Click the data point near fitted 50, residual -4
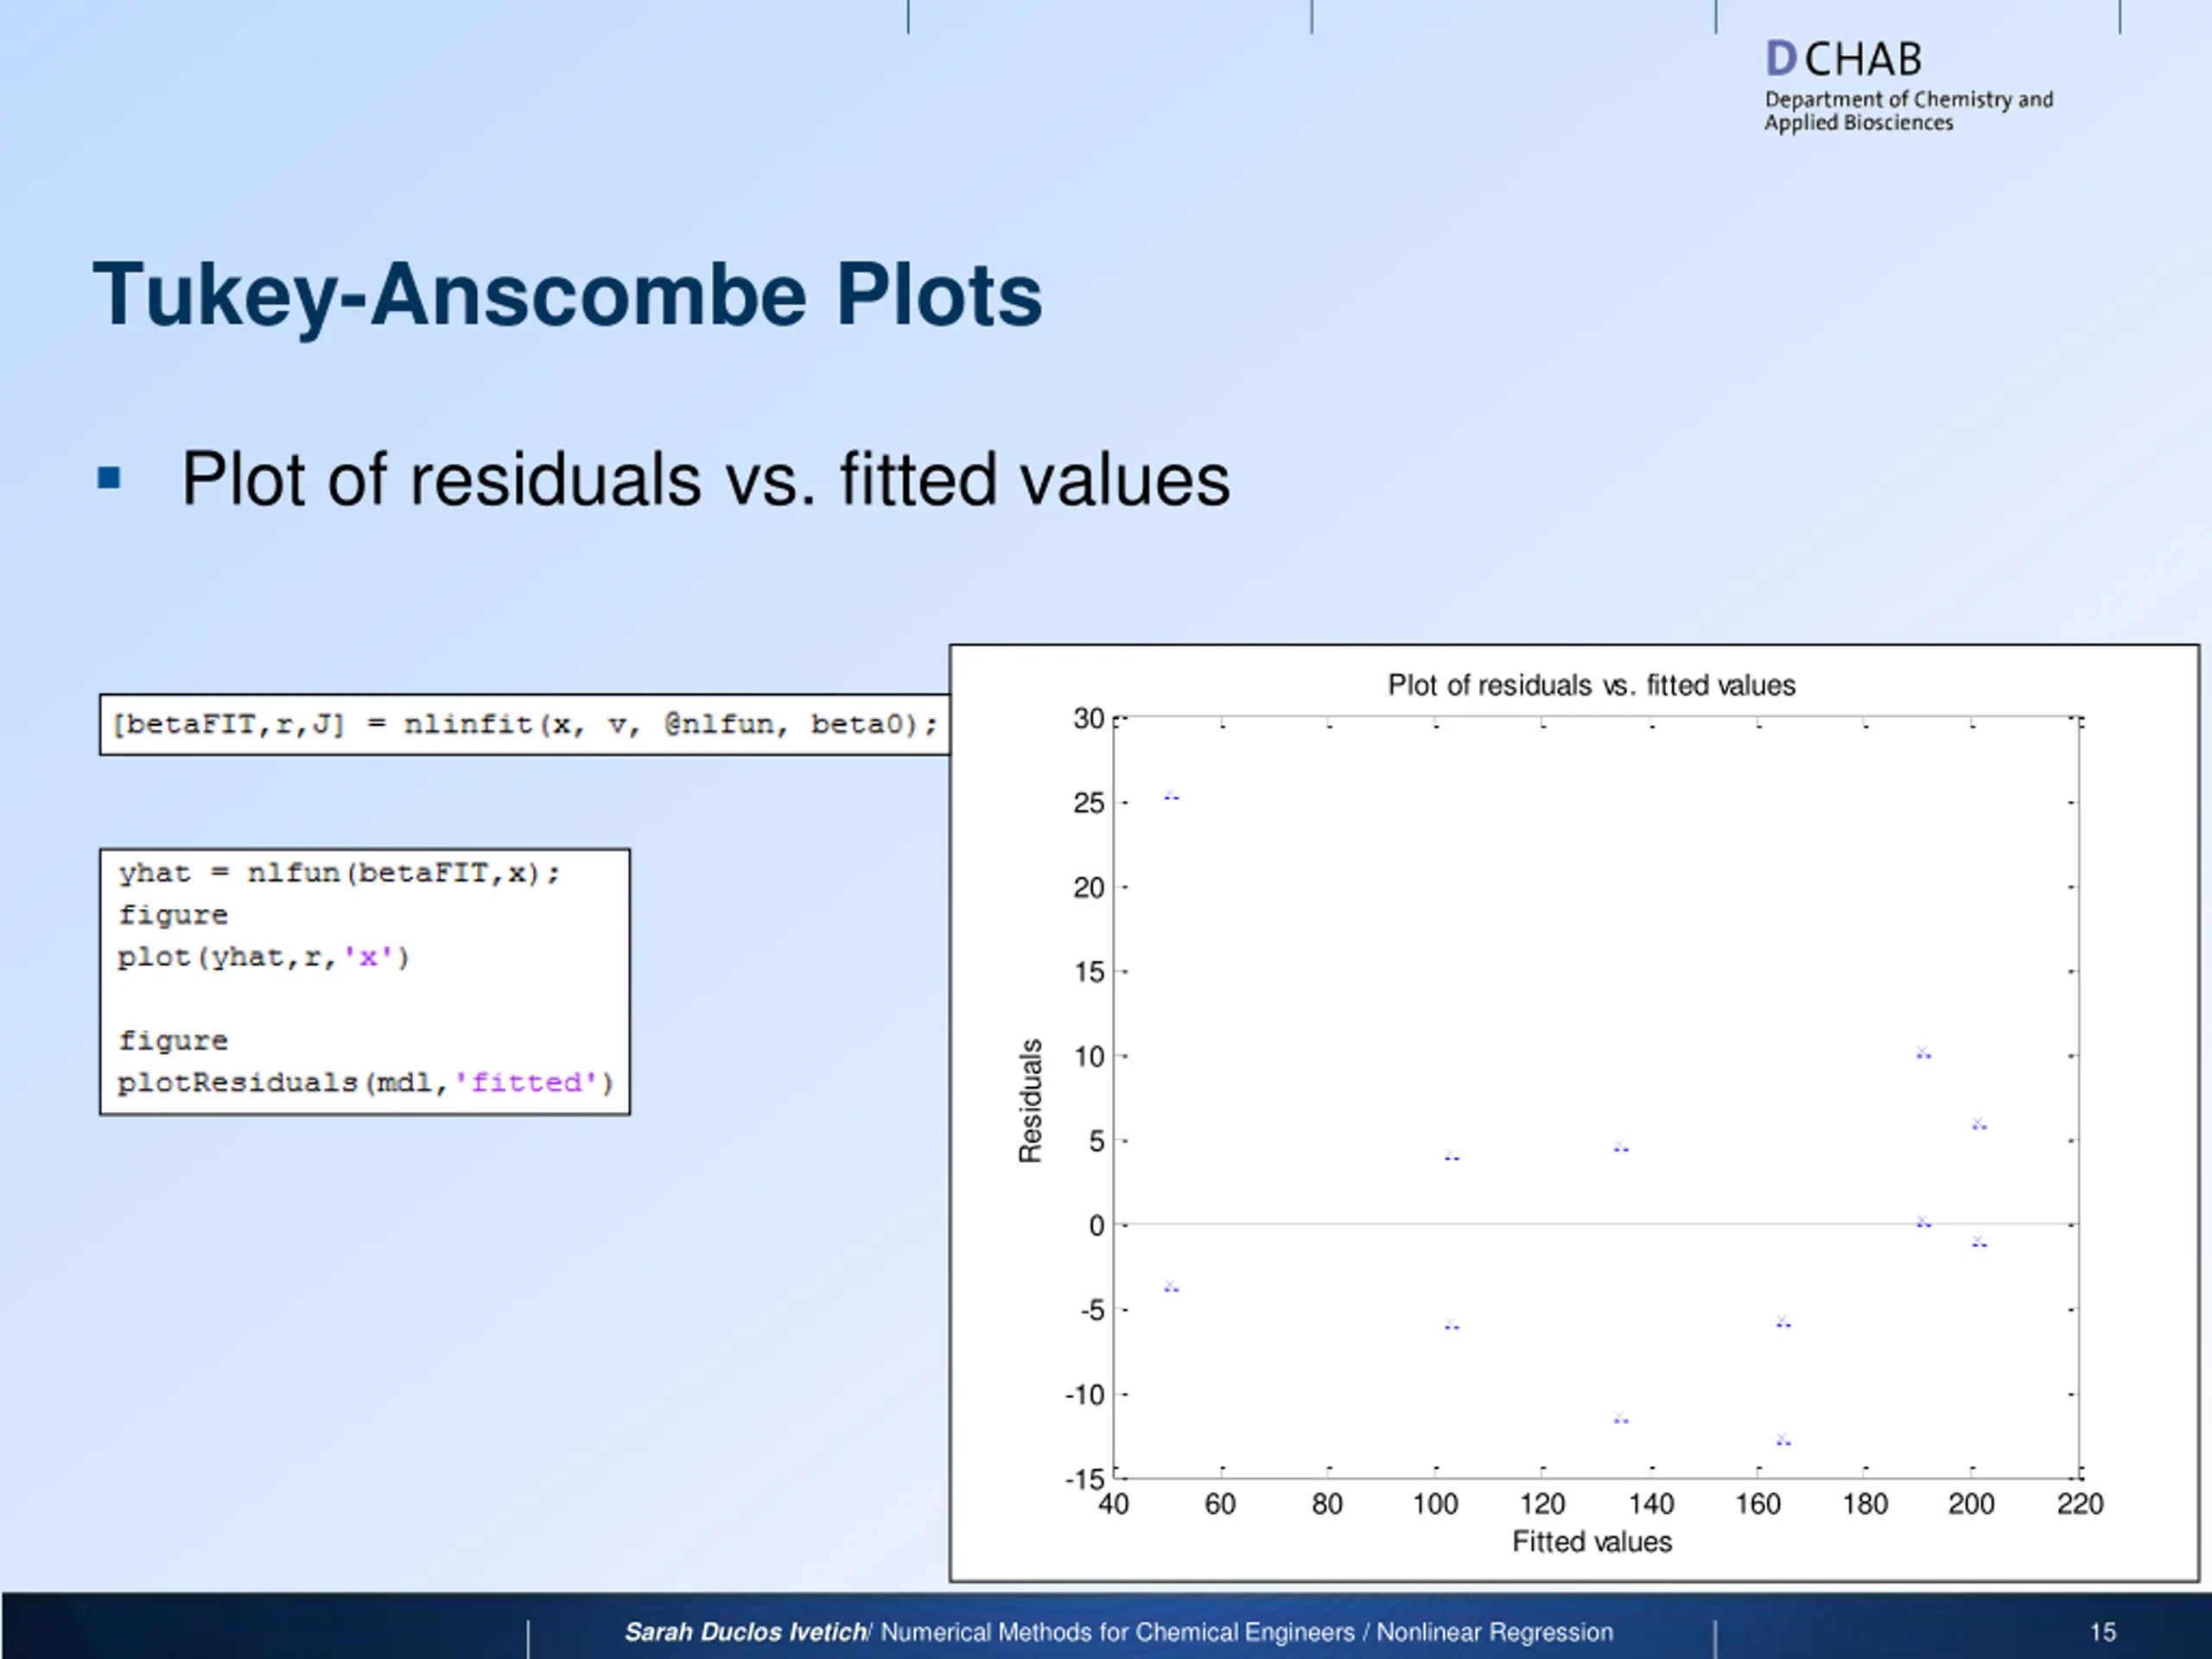The width and height of the screenshot is (2212, 1659). tap(1171, 1287)
